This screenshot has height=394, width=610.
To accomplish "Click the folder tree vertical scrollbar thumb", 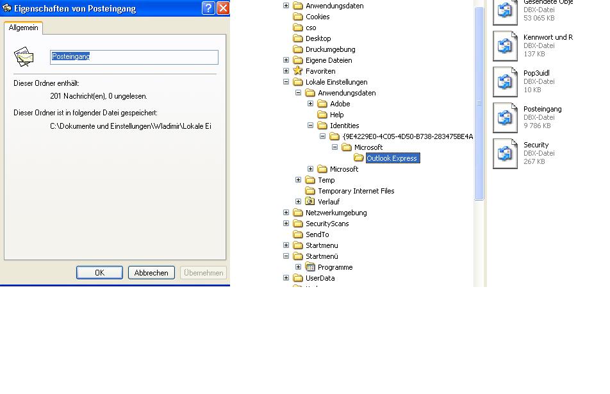I will [479, 103].
